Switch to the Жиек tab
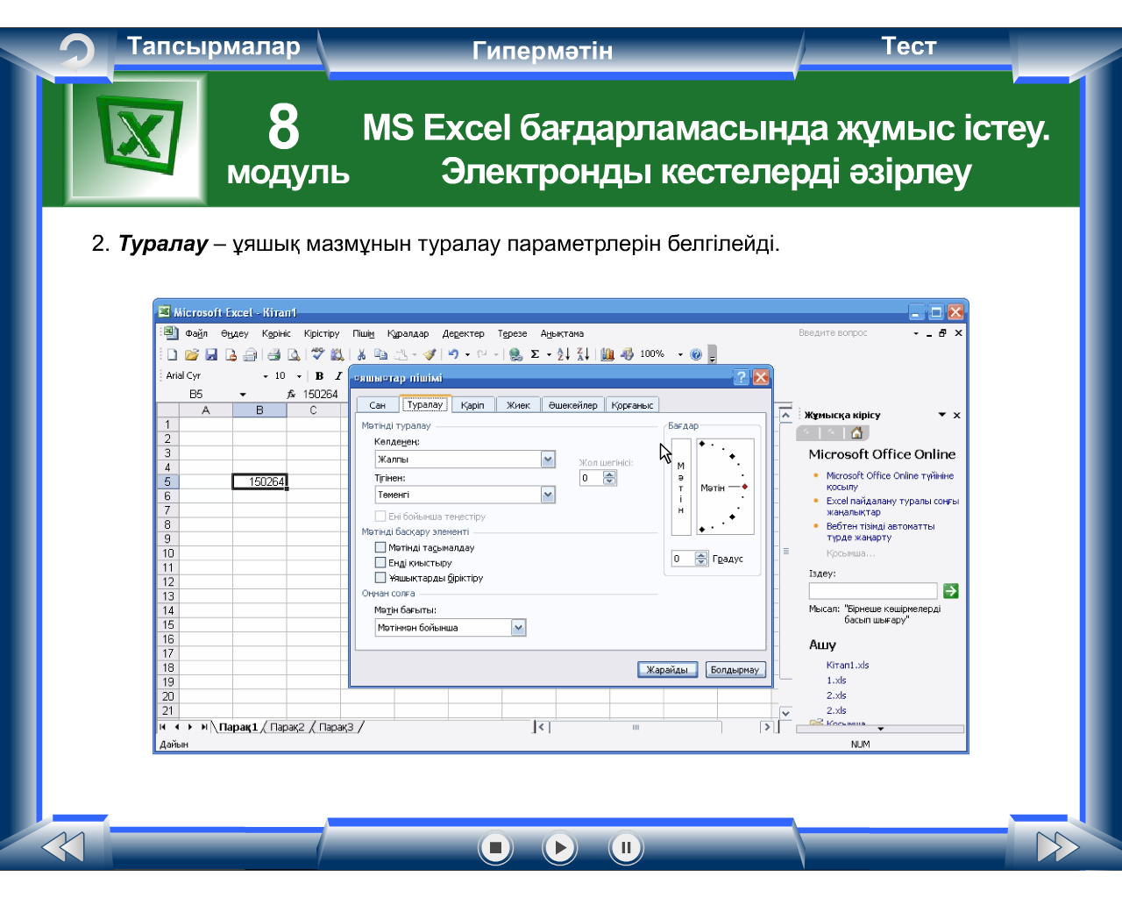This screenshot has width=1122, height=898. tap(519, 405)
